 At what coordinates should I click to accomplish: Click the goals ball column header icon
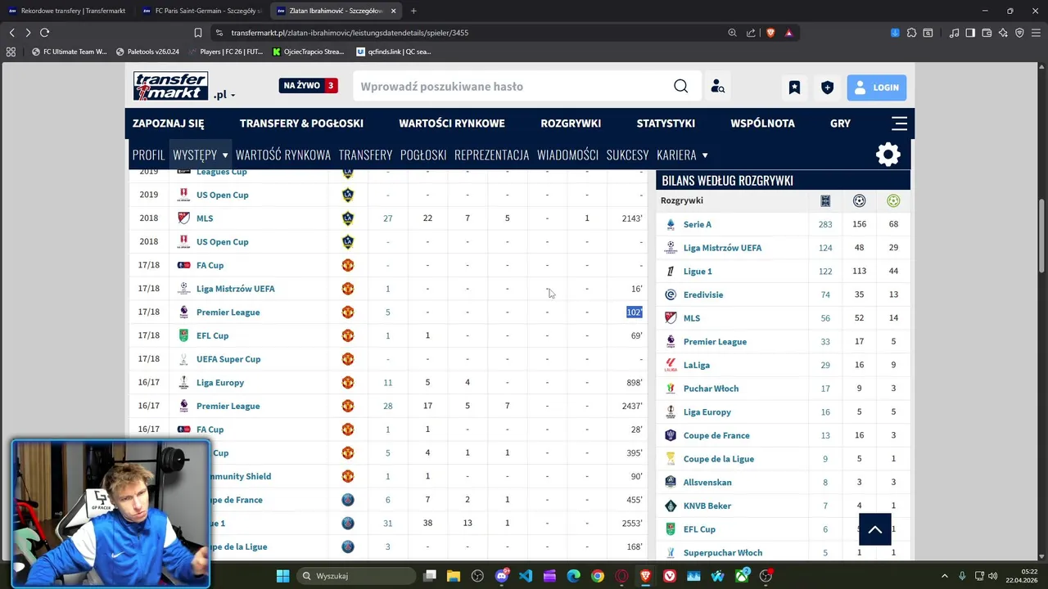point(859,200)
